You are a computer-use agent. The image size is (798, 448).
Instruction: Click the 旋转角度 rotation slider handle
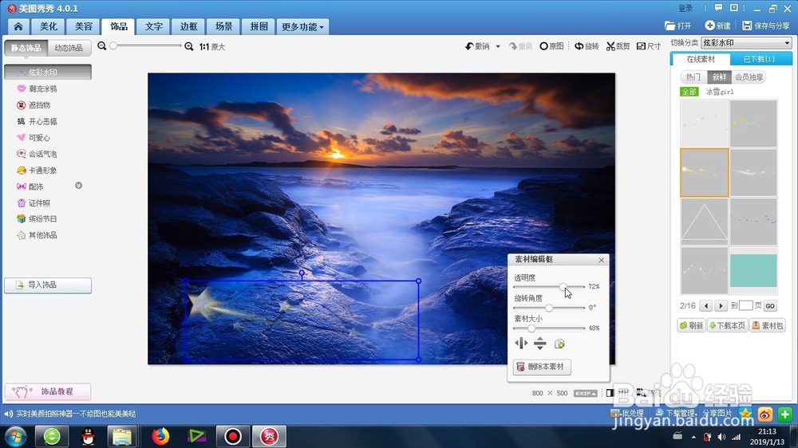coord(549,308)
